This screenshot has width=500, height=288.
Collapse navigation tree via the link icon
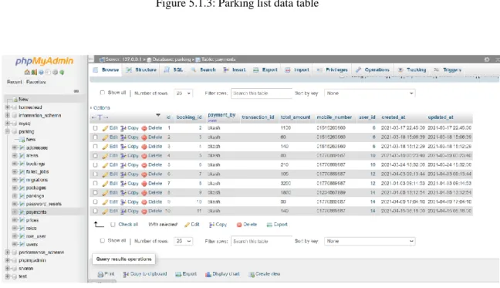[76, 91]
